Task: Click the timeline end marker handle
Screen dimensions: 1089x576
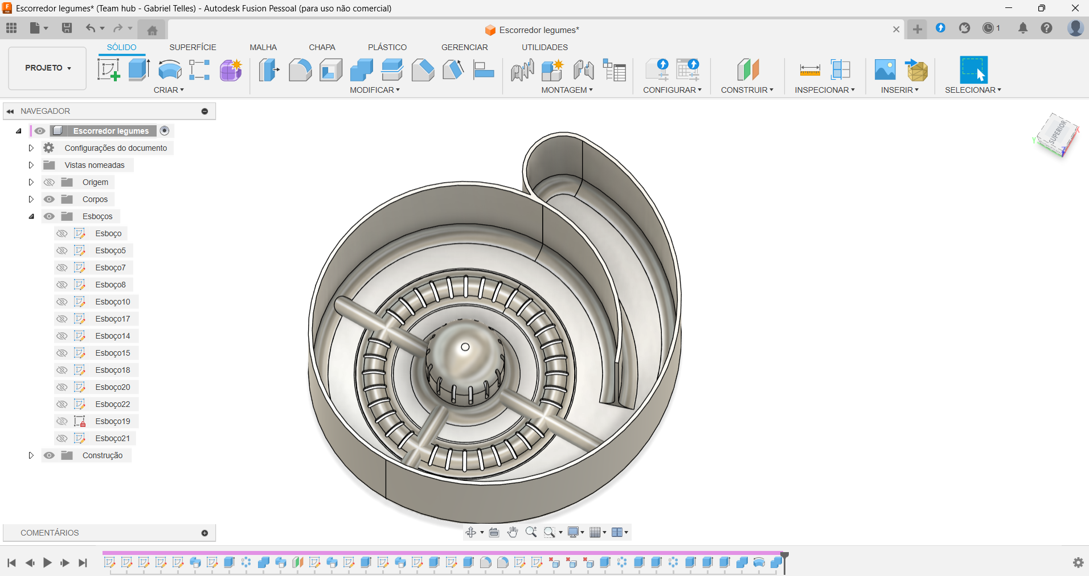Action: pyautogui.click(x=784, y=556)
